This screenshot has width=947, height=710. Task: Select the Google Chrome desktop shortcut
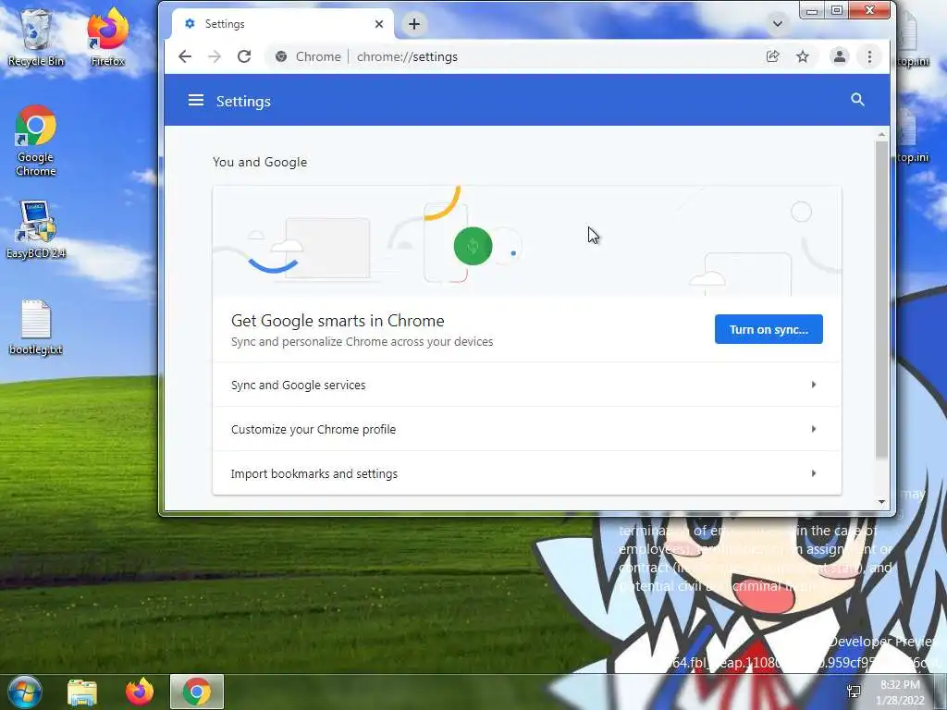tap(36, 141)
